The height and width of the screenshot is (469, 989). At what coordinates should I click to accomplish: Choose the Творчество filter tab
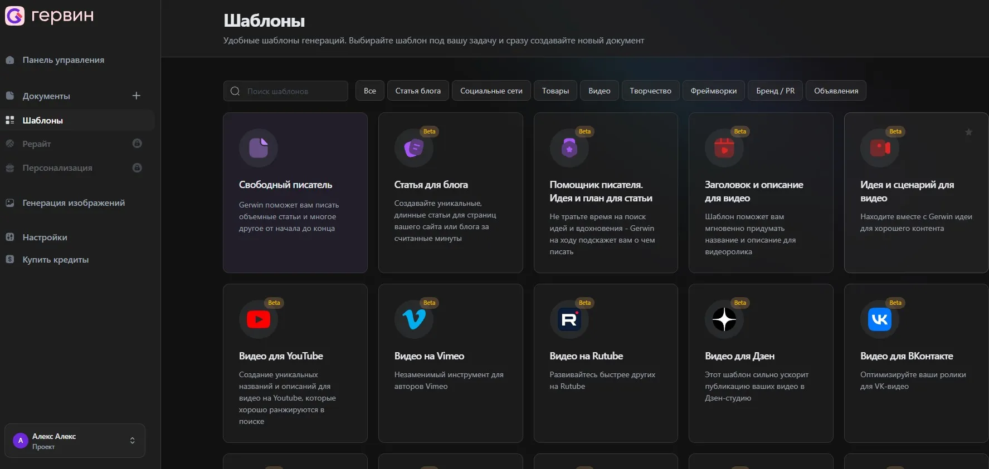pyautogui.click(x=651, y=91)
